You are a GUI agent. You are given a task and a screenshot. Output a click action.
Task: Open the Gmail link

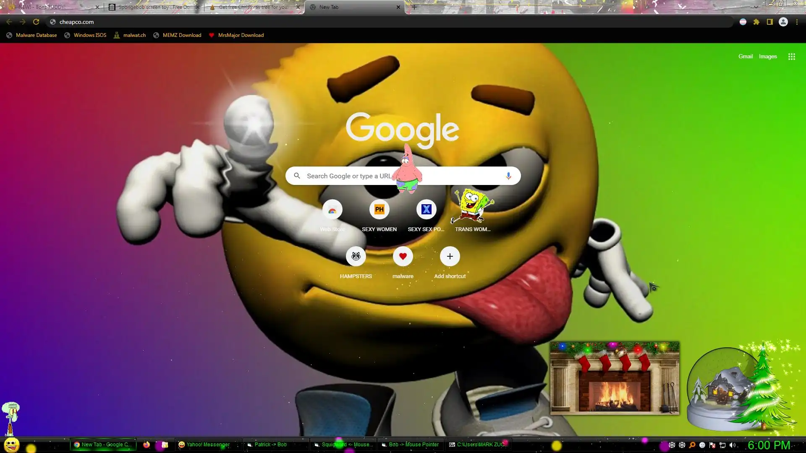tap(745, 57)
